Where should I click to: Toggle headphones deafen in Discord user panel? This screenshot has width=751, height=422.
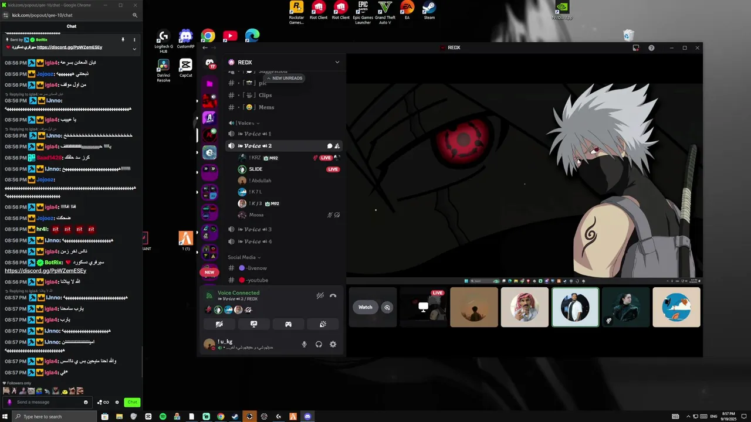tap(319, 345)
